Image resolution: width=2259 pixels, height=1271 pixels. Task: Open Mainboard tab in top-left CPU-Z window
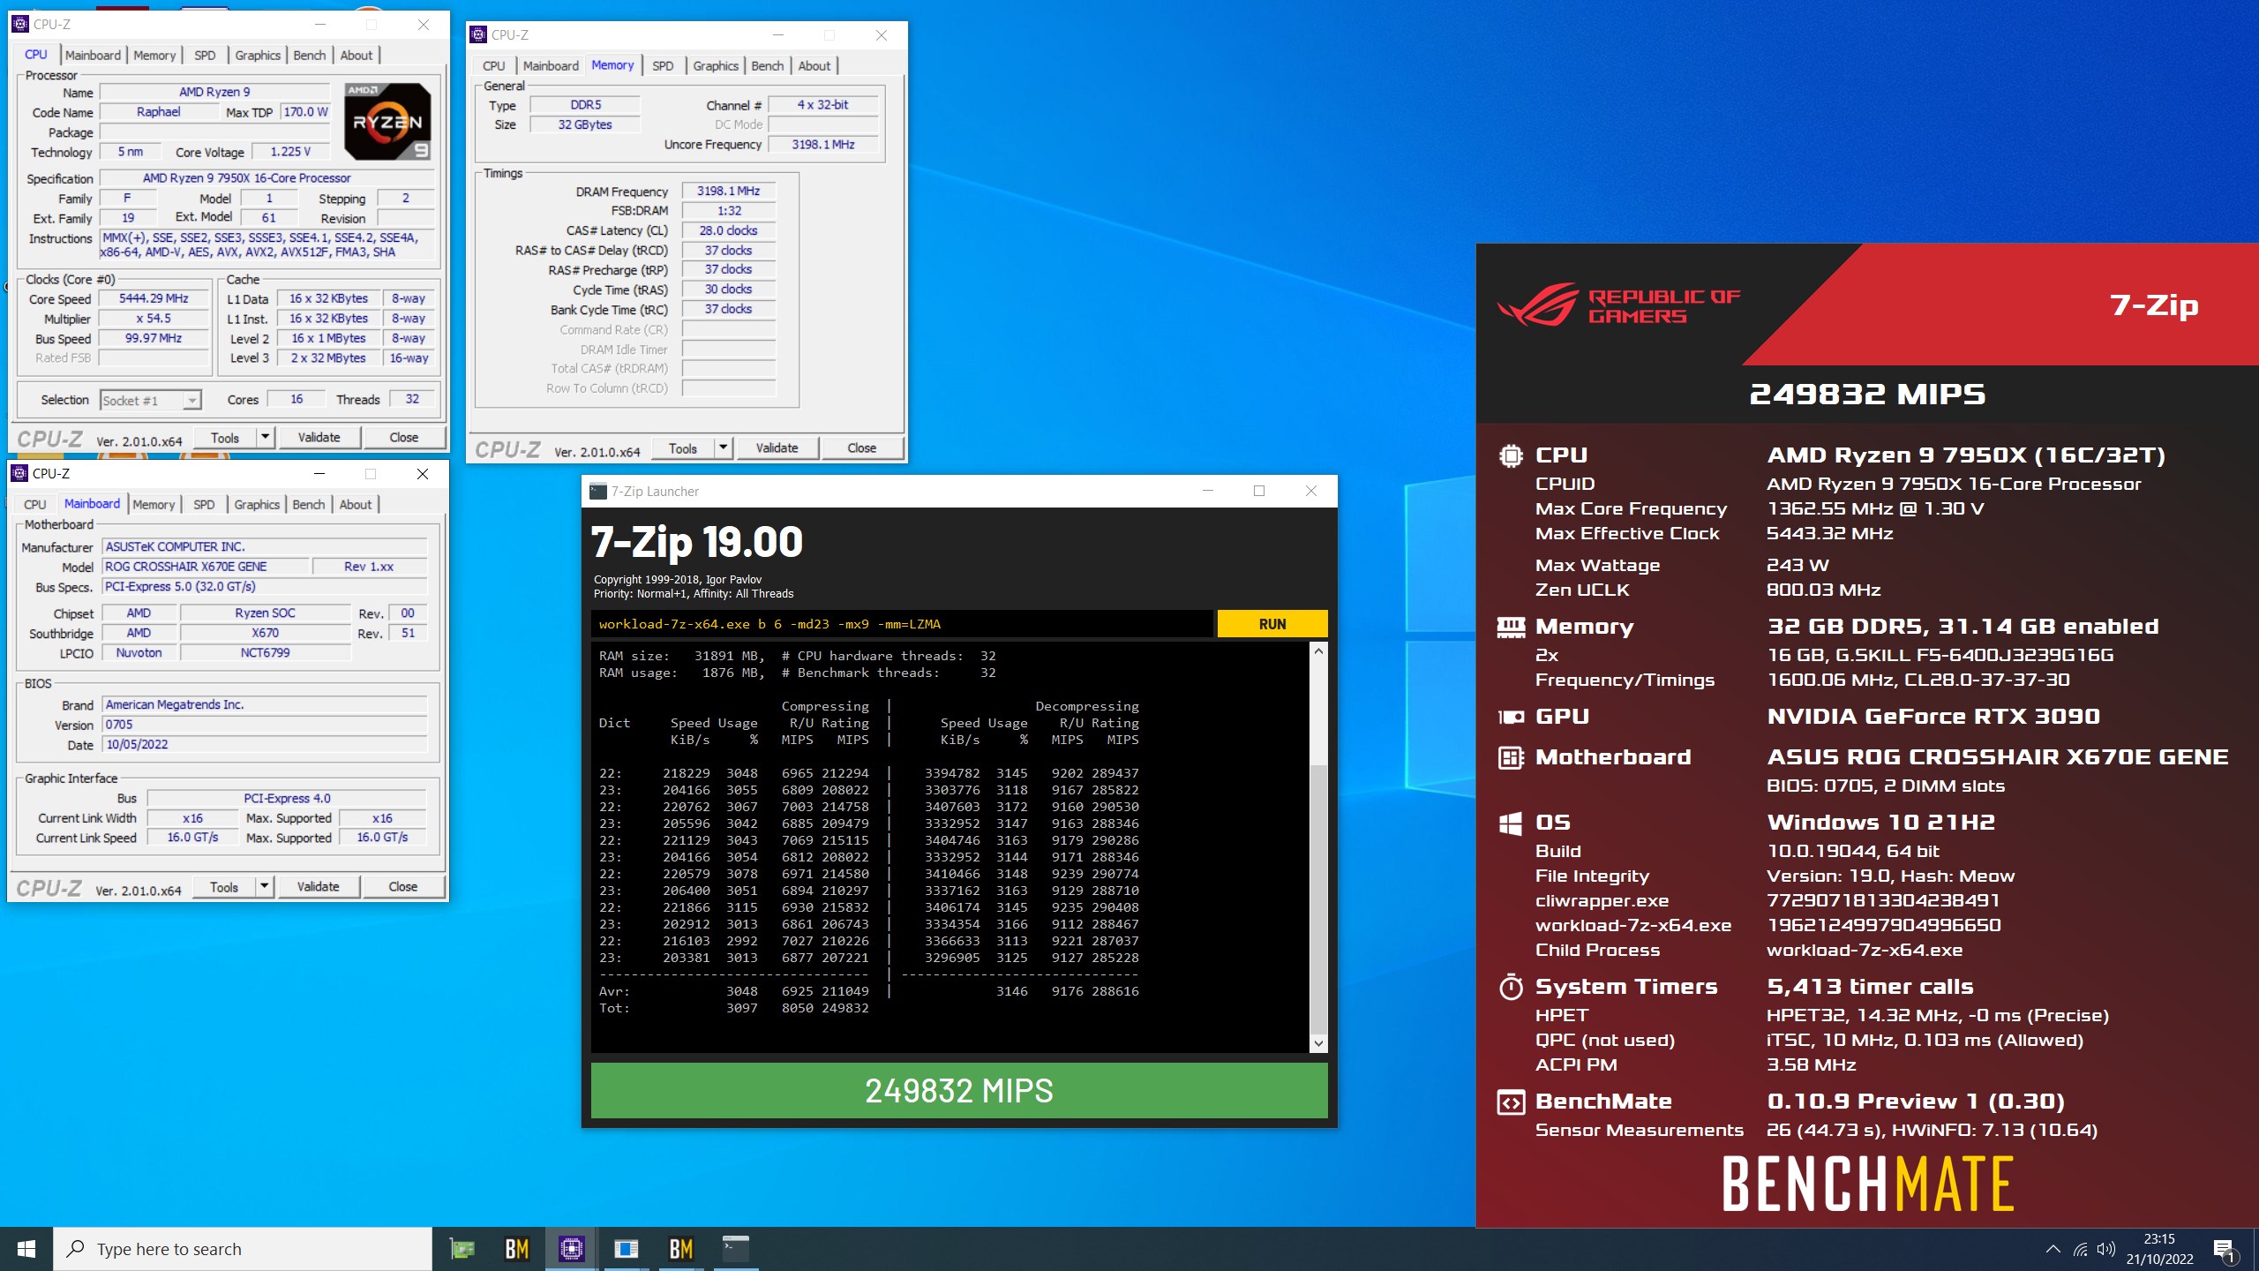[x=93, y=55]
